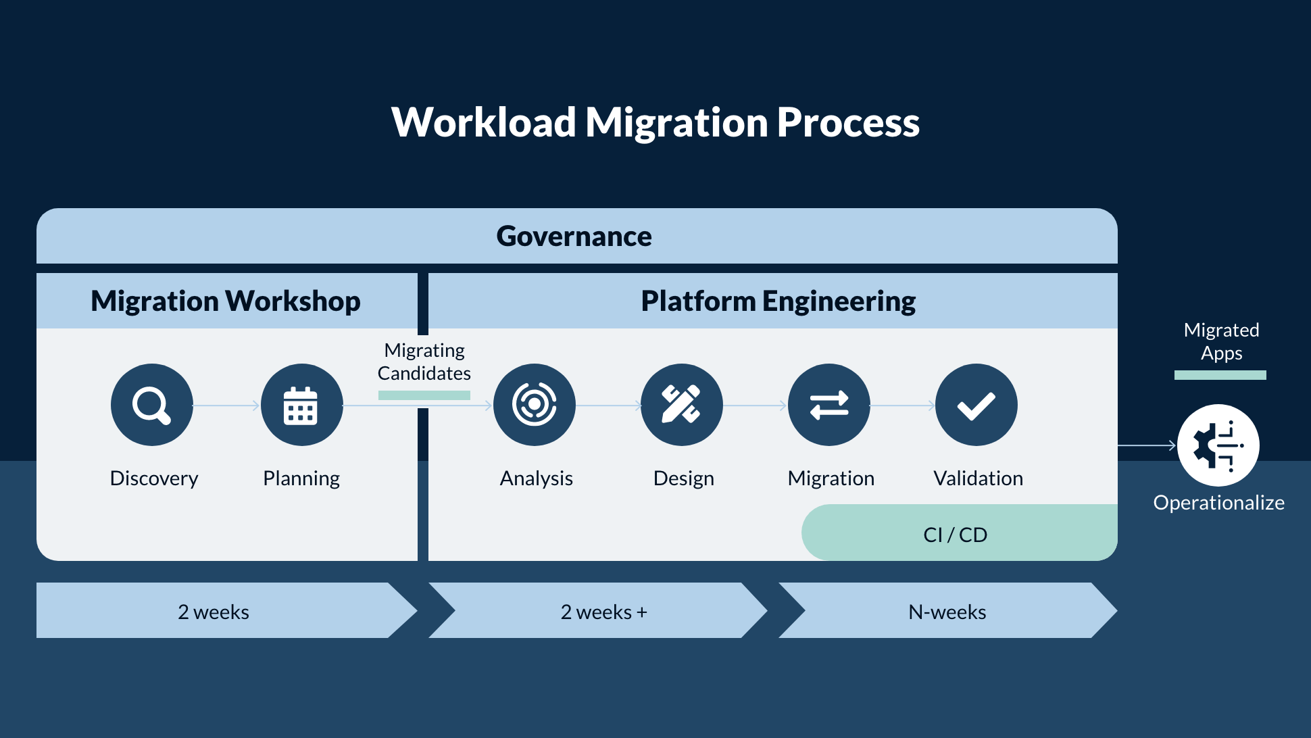Click the Migration arrows icon
Image resolution: width=1311 pixels, height=738 pixels.
(x=829, y=405)
